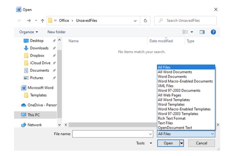Pick OpenDocument Text in the file type list
This screenshot has height=156, width=234.
click(x=175, y=128)
